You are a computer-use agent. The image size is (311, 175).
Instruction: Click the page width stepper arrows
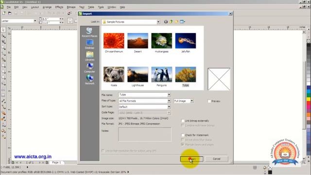[61, 19]
